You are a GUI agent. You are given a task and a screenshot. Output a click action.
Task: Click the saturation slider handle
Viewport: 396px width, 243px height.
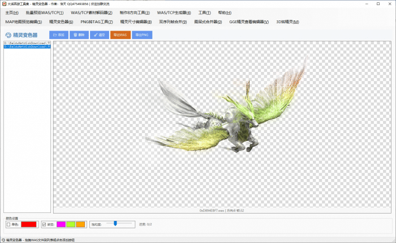tap(115, 224)
